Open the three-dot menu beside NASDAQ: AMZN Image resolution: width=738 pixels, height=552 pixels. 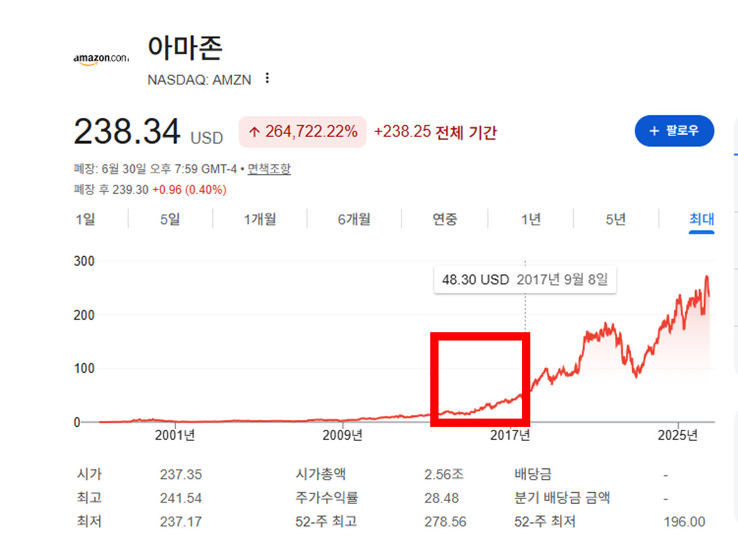pyautogui.click(x=267, y=78)
